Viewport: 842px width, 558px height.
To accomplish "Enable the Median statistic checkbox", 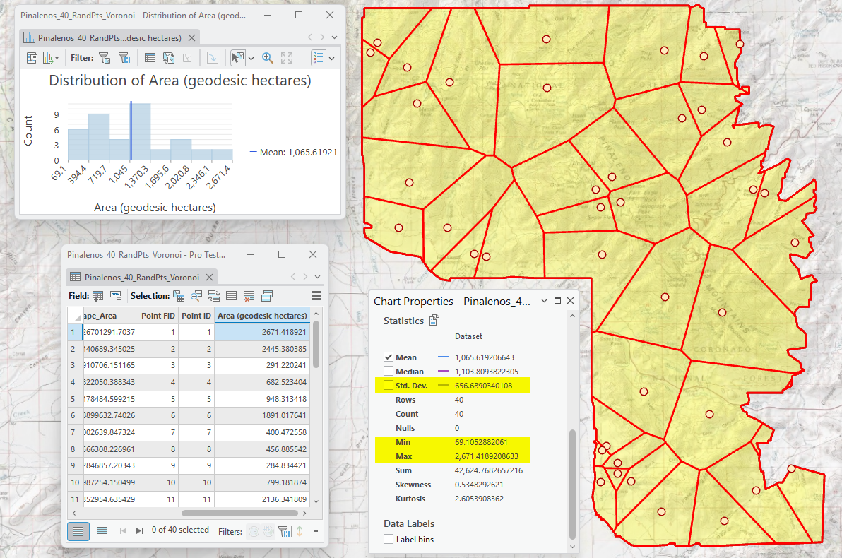I will tap(389, 371).
